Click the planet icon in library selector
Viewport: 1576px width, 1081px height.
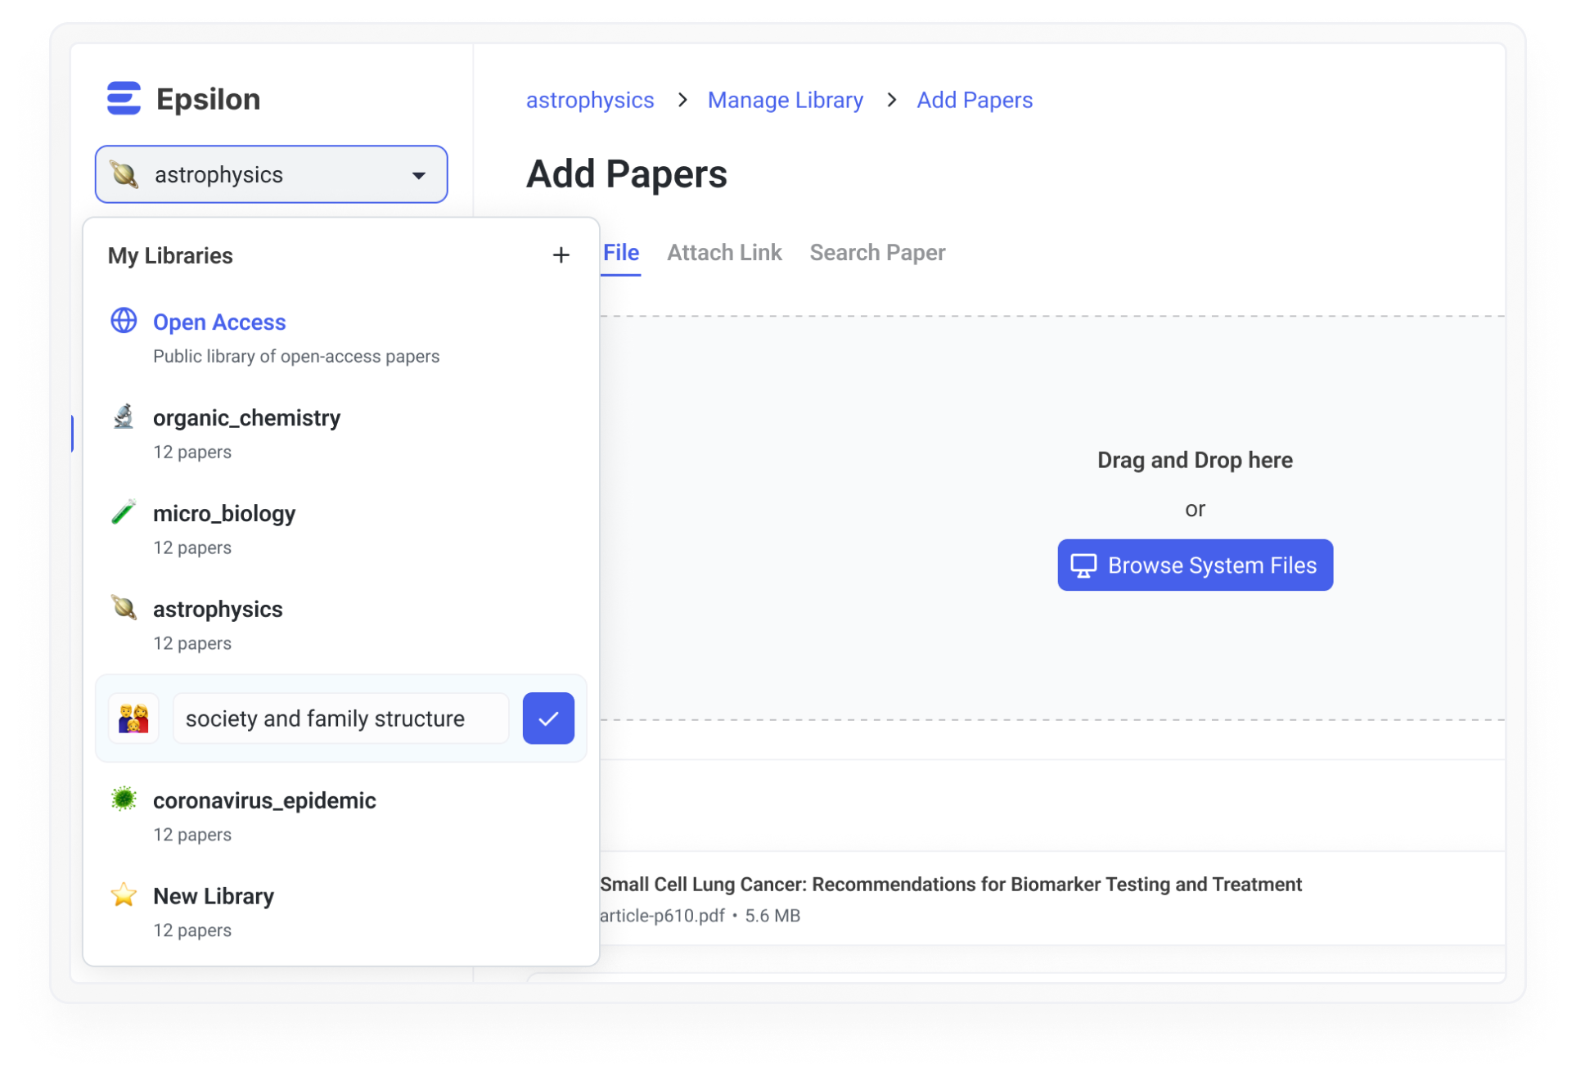coord(124,174)
